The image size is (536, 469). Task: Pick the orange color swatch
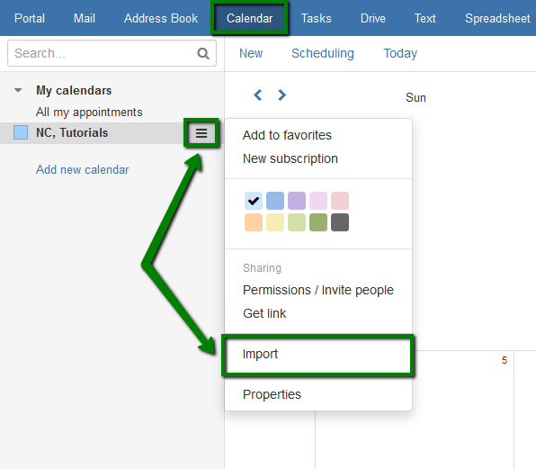tap(254, 222)
